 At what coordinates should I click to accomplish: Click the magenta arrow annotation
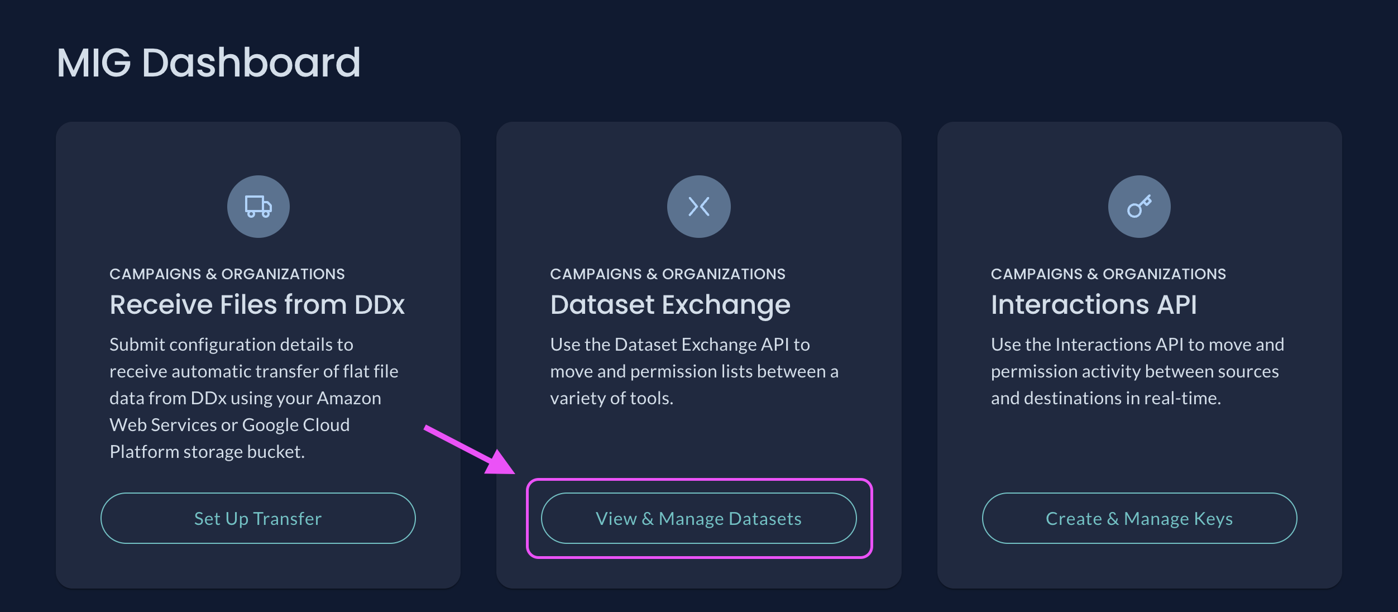[x=468, y=449]
